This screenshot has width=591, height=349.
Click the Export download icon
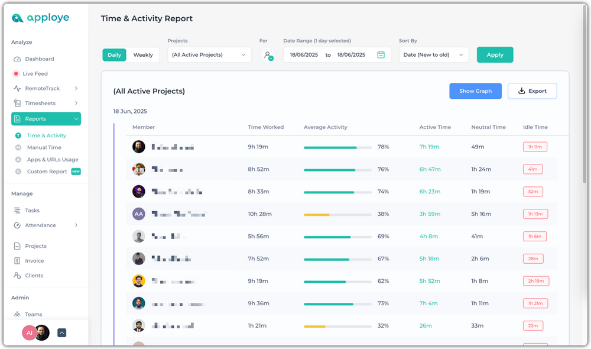pos(520,91)
